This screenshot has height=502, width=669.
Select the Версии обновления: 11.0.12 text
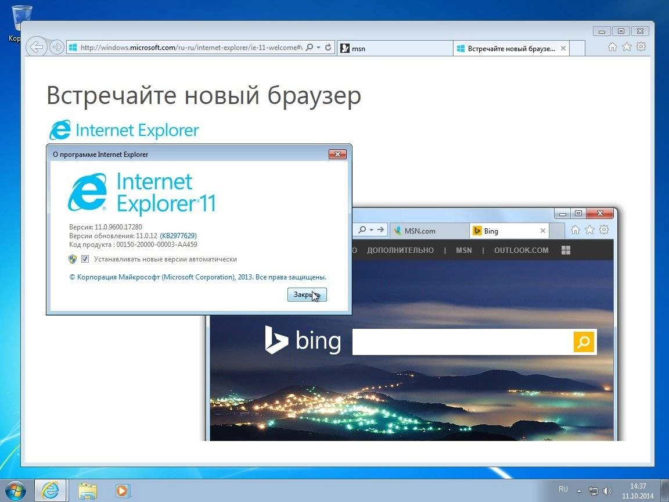click(x=113, y=236)
